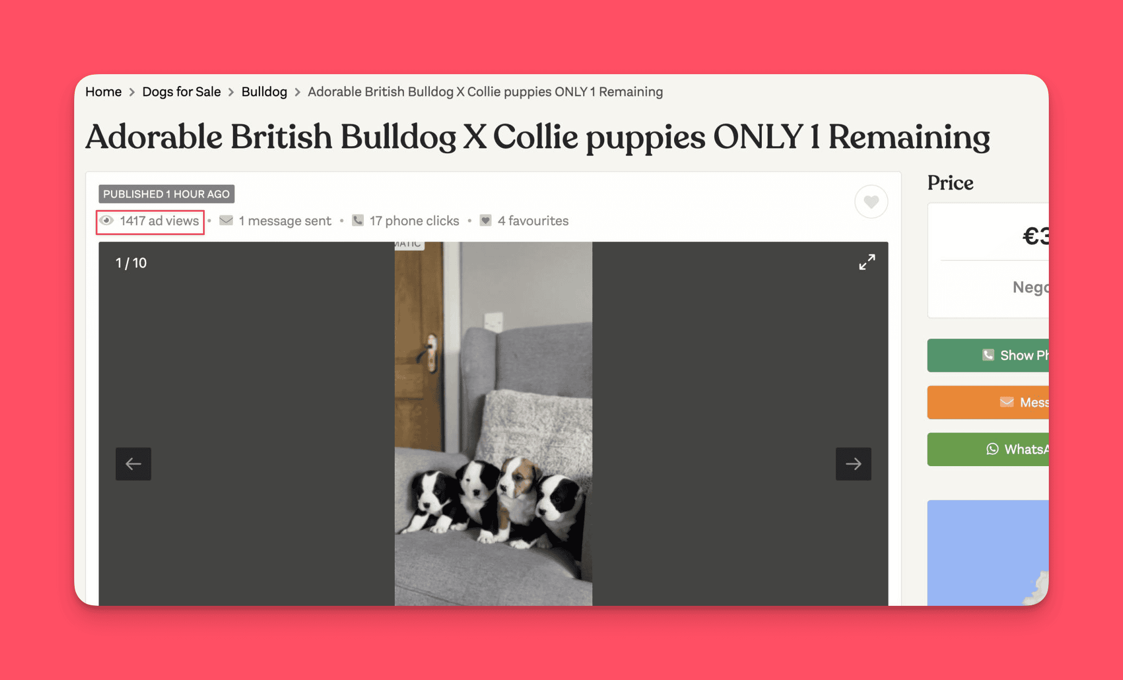The width and height of the screenshot is (1123, 680).
Task: Open fullscreen with the expand arrows icon
Action: coord(867,262)
